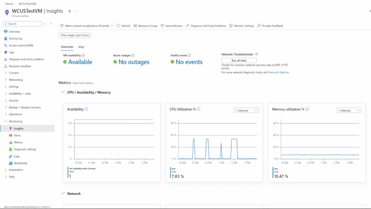Open Diagnose And Solve Problems wrench

(188, 26)
